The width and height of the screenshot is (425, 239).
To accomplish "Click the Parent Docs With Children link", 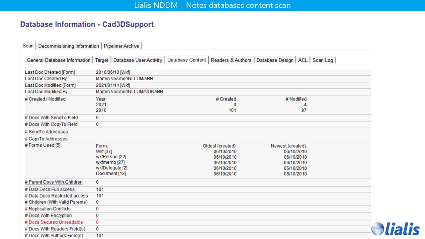I will pos(54,182).
